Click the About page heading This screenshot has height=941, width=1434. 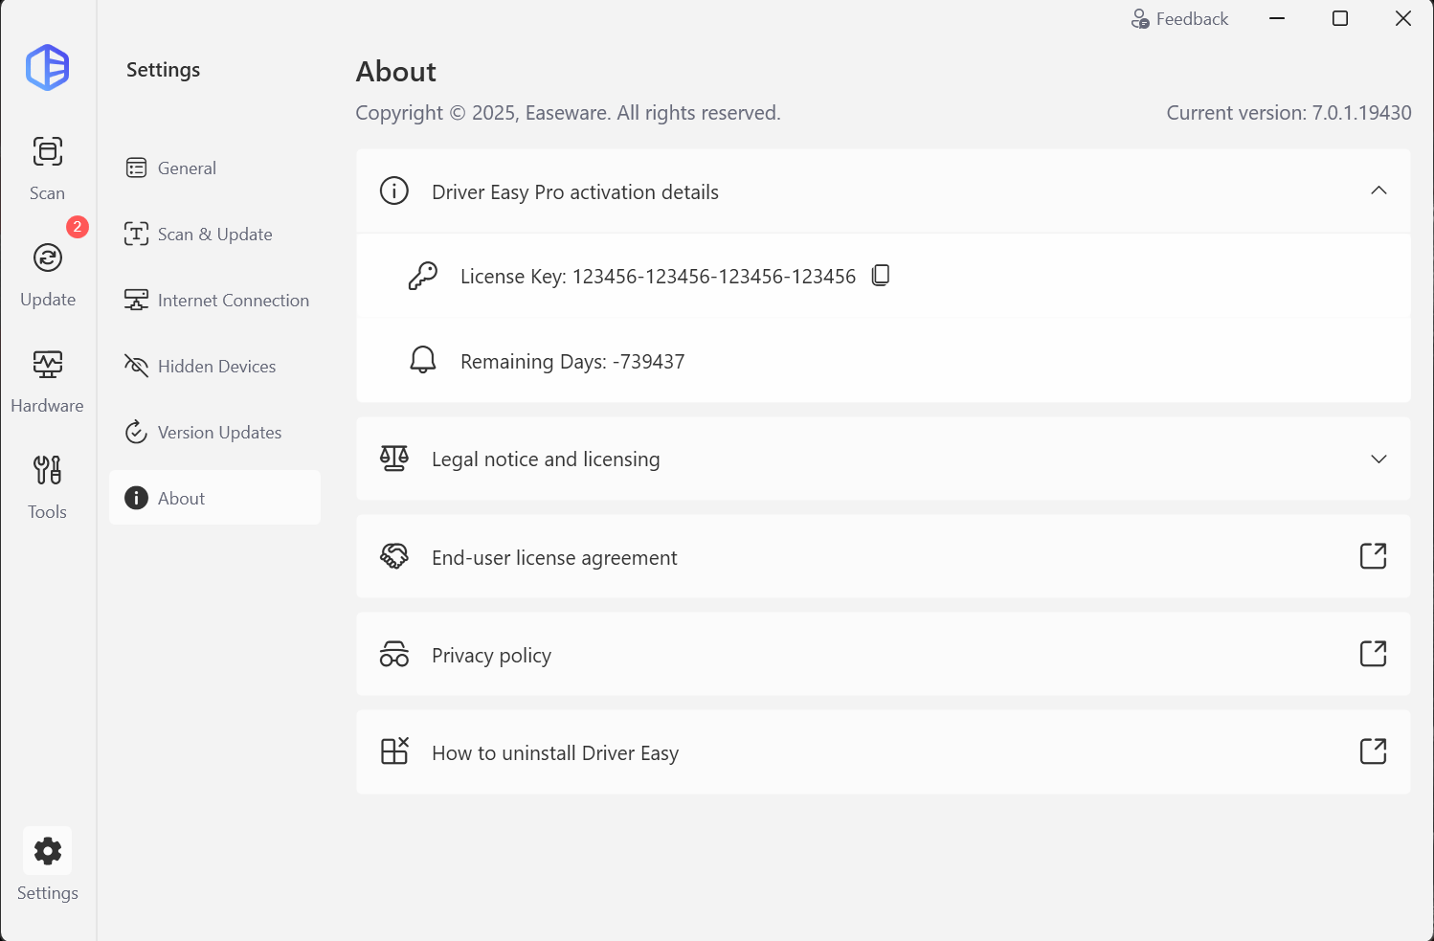pos(396,72)
